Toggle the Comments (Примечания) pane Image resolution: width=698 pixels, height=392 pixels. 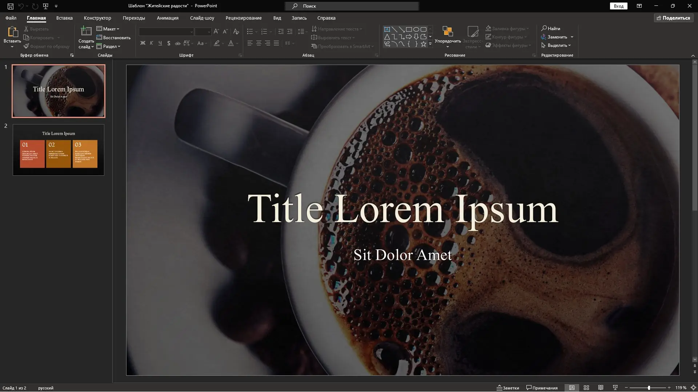tap(542, 388)
